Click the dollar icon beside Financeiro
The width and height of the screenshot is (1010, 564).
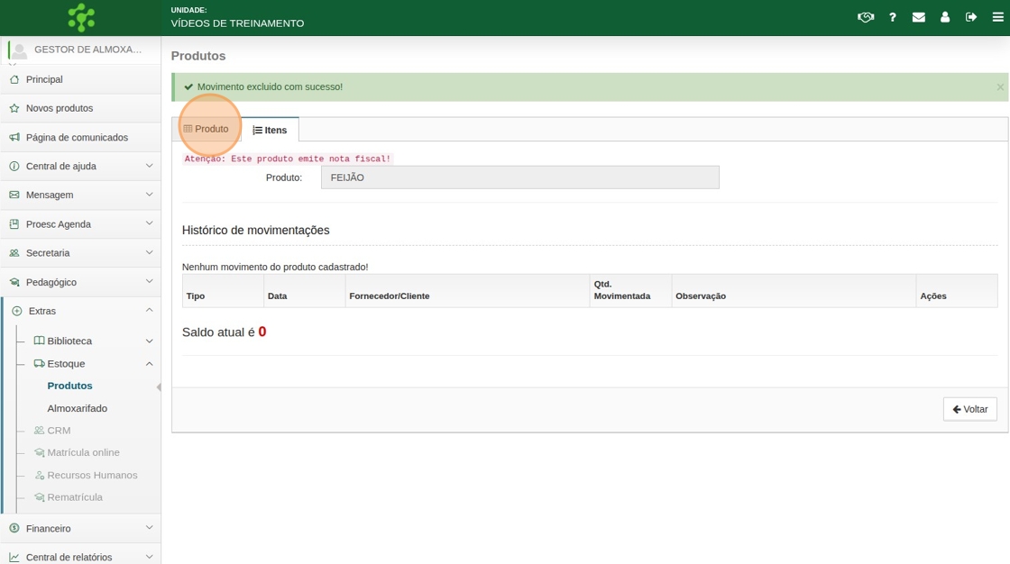pos(14,528)
